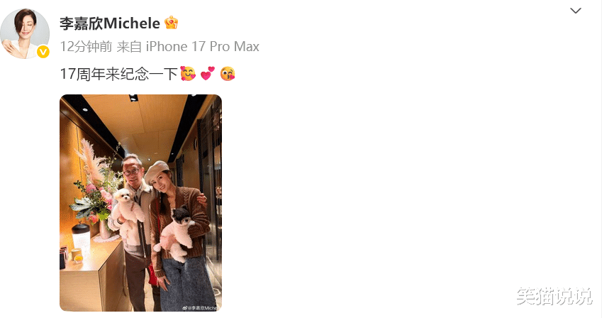Click the white lamp on the cabinet

coord(81,238)
